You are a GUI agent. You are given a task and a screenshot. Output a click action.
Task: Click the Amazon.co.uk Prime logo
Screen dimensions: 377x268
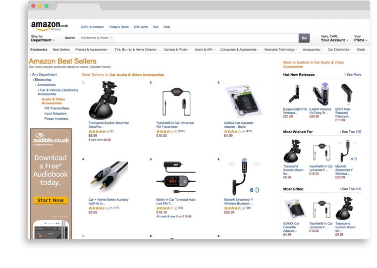49,26
